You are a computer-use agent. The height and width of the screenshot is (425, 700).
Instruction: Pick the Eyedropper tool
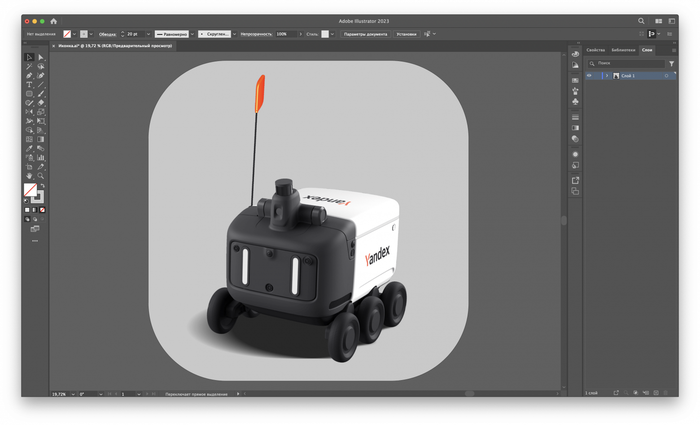click(29, 149)
